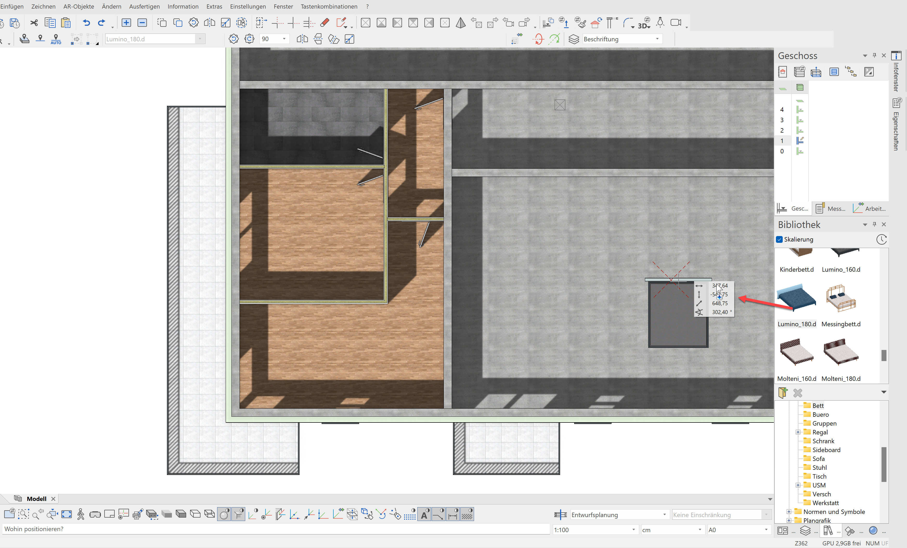
Task: Click the AUTO placement pin icon
Action: 56,39
